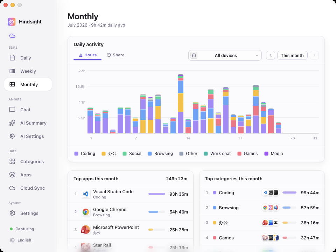Toggle the Coding legend swatch
Viewport: 336px width, 252px height.
point(76,154)
